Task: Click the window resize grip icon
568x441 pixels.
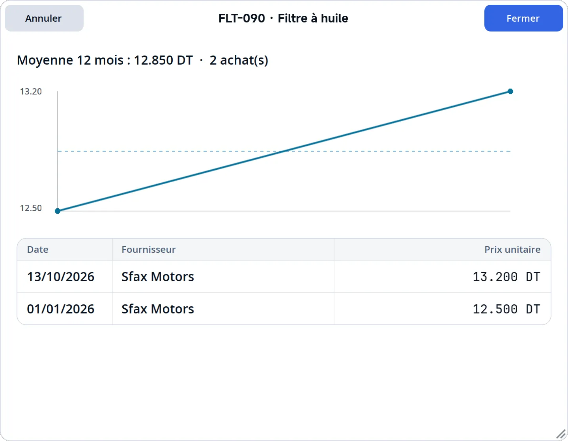Action: 561,434
